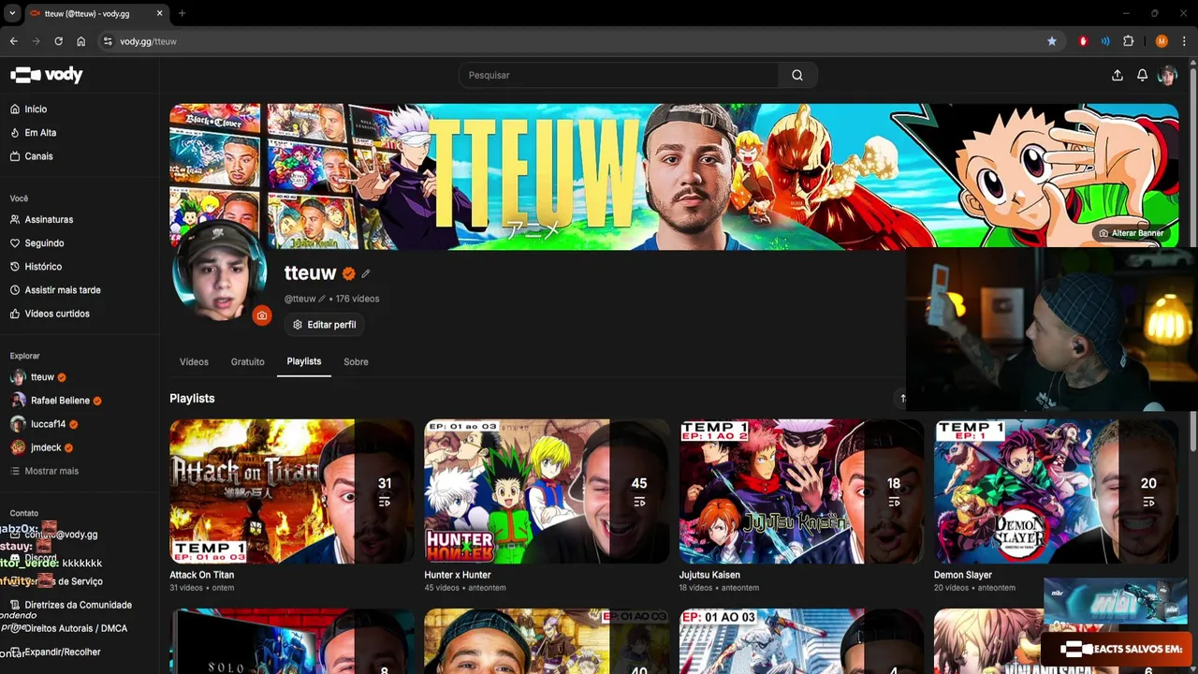Click Demon Slayer playlist title
This screenshot has width=1198, height=674.
[963, 575]
